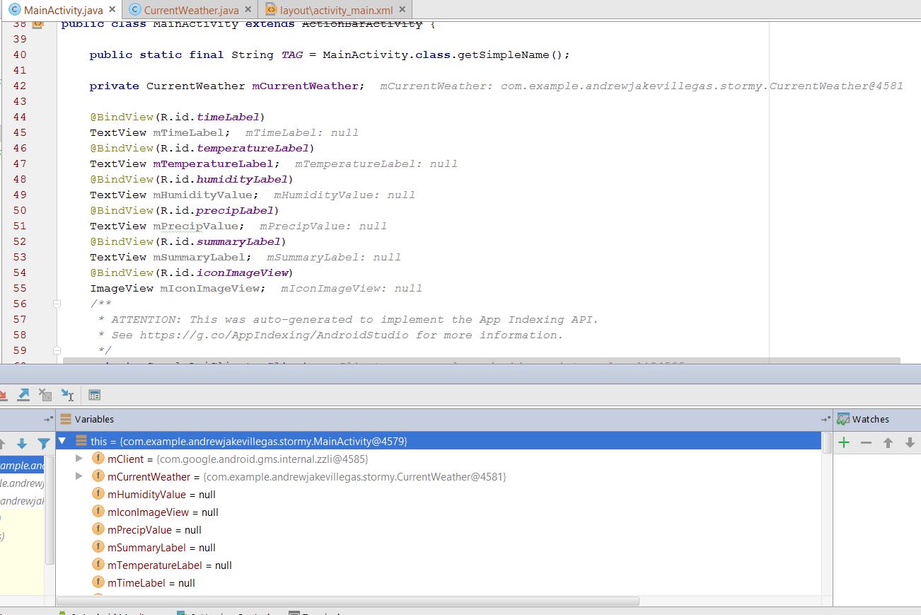This screenshot has width=921, height=615.
Task: Collapse the Javadoc comment fold at line 56
Action: pos(57,304)
